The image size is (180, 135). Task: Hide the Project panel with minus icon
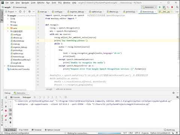pos(34,12)
